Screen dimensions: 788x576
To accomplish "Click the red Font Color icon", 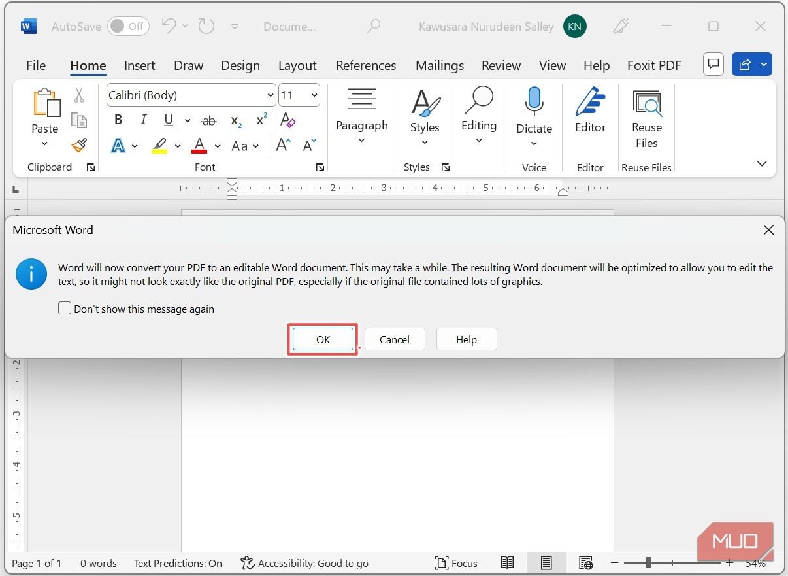I will click(x=200, y=145).
